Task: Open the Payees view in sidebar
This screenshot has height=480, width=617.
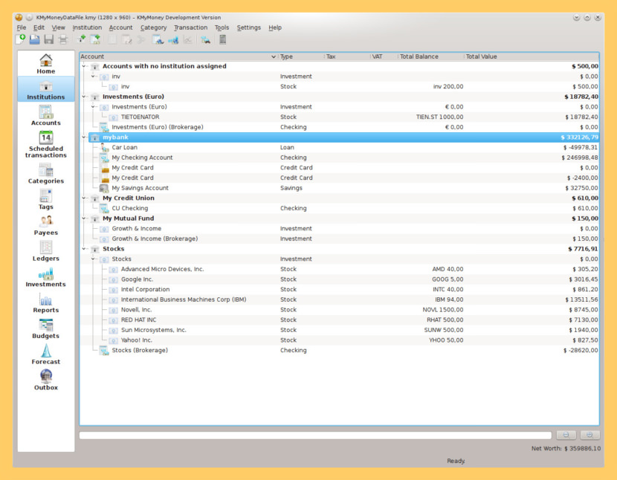Action: 46,225
